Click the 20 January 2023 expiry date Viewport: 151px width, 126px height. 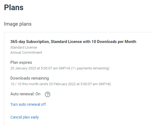23,68
